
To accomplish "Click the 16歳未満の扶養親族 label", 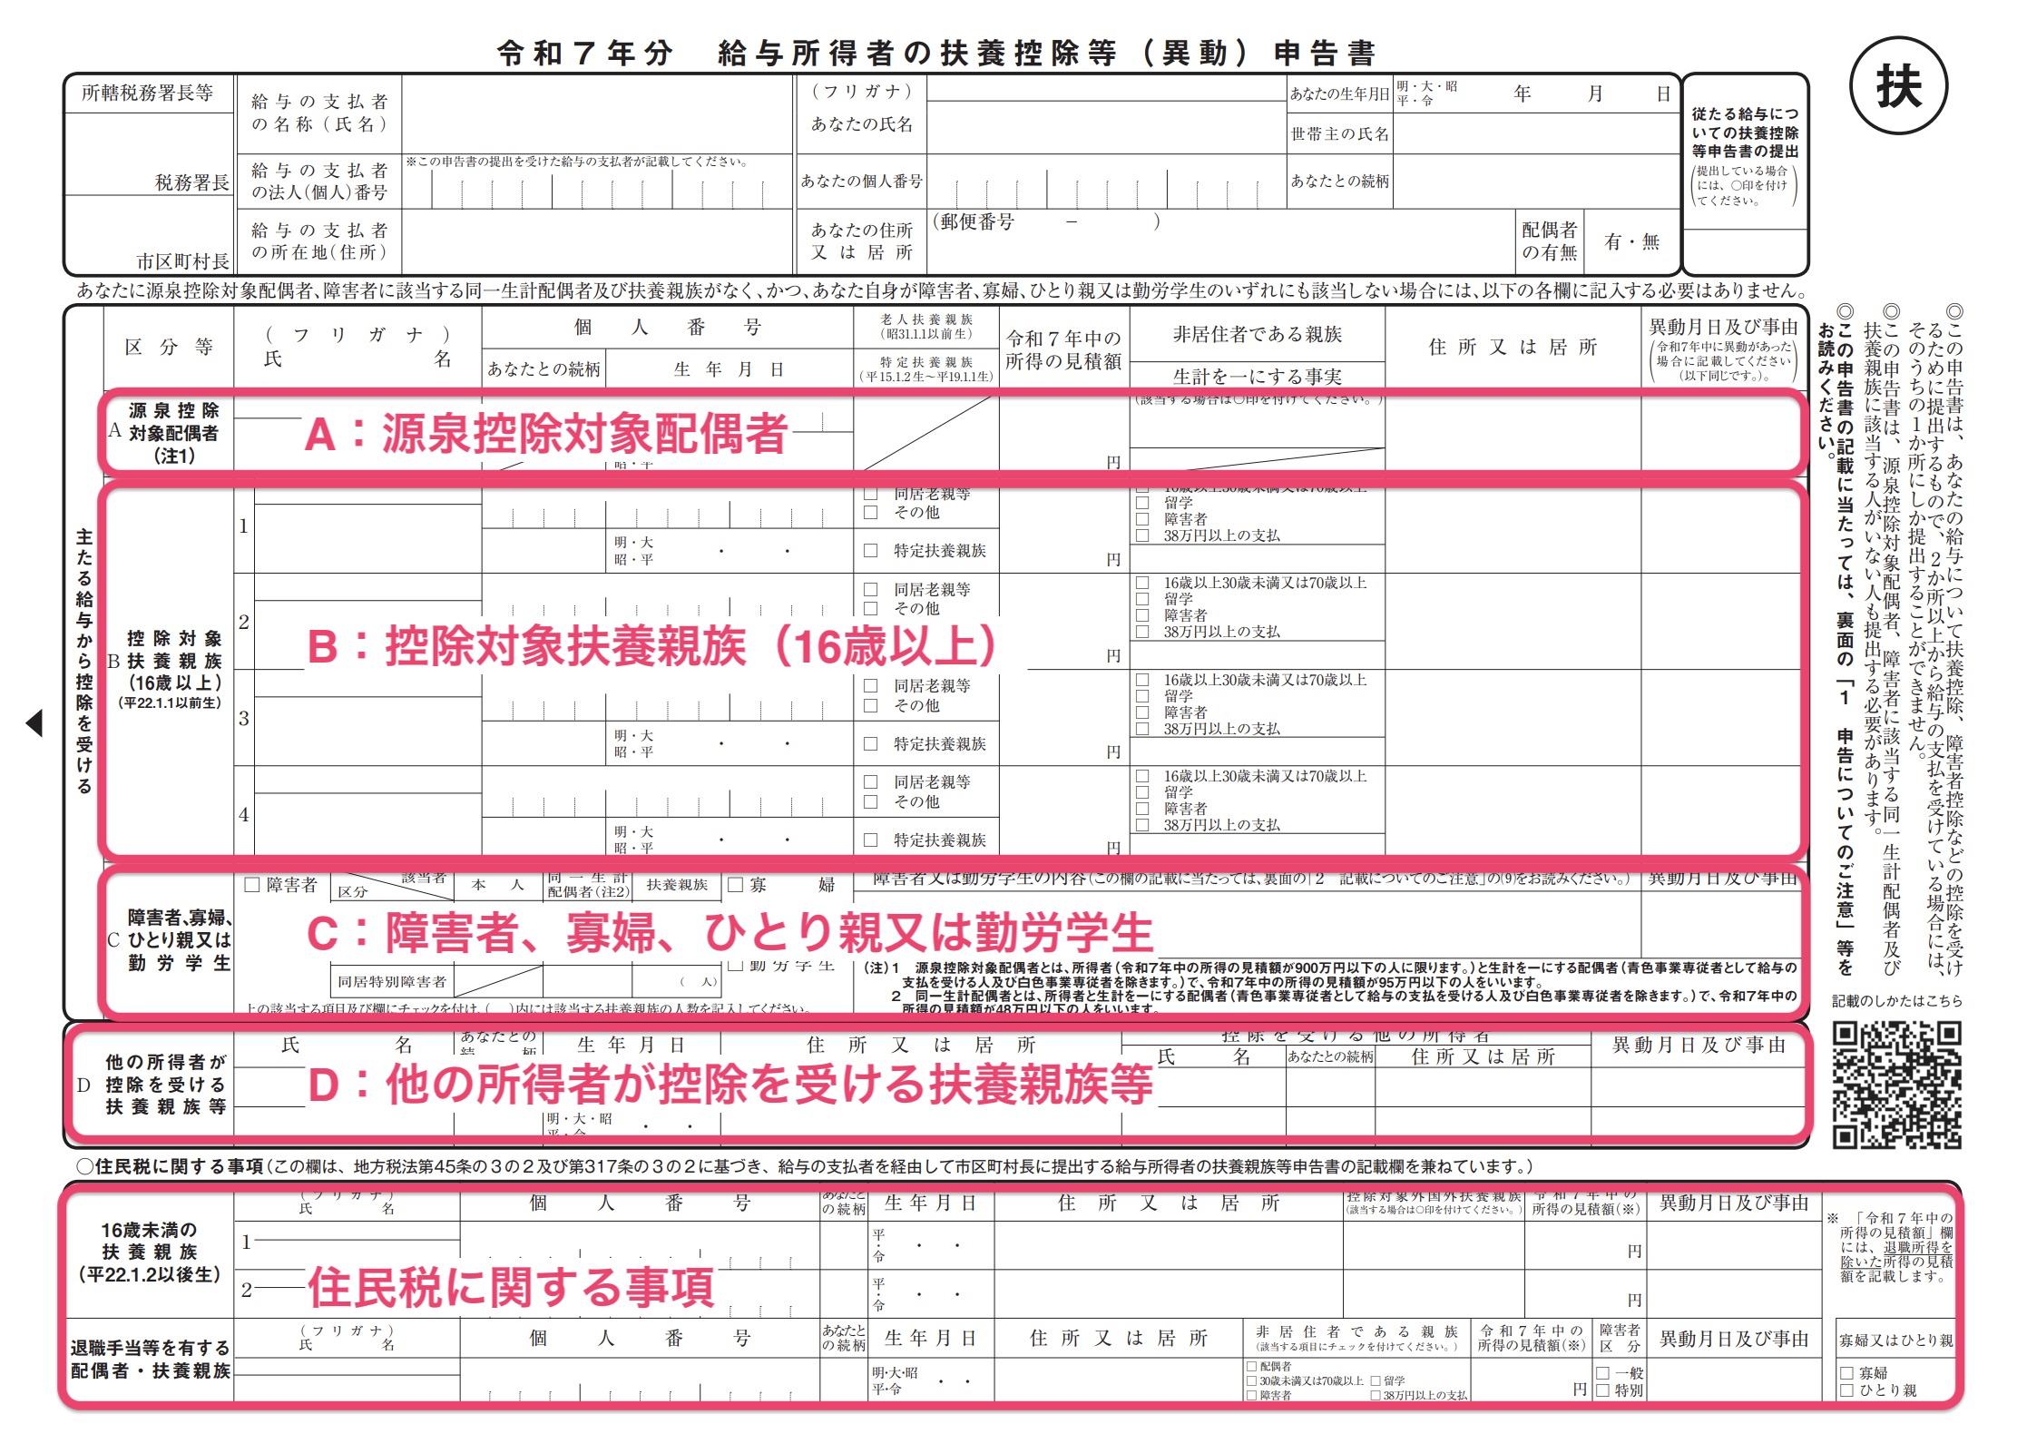I will coord(149,1252).
